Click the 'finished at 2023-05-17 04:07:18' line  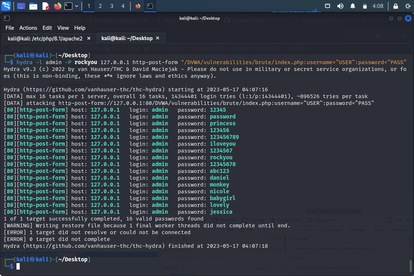[x=136, y=246]
